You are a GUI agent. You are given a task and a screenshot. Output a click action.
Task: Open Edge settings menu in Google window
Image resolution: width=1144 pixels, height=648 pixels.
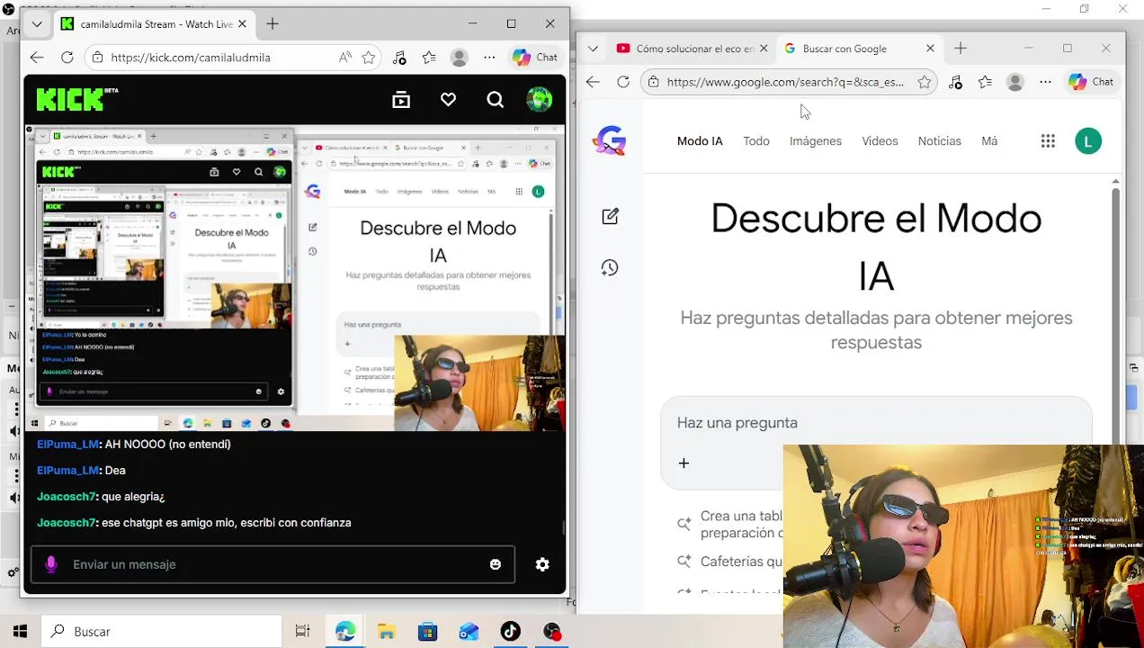point(1045,82)
